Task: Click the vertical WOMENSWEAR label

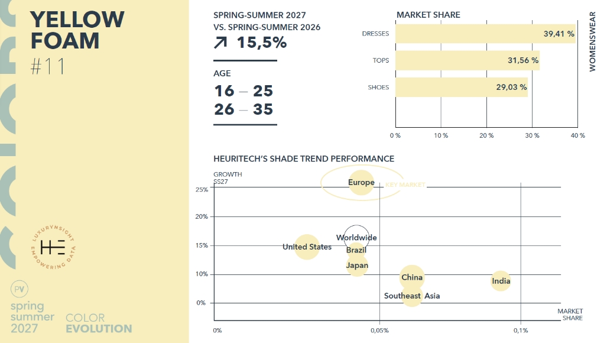Action: click(x=592, y=41)
